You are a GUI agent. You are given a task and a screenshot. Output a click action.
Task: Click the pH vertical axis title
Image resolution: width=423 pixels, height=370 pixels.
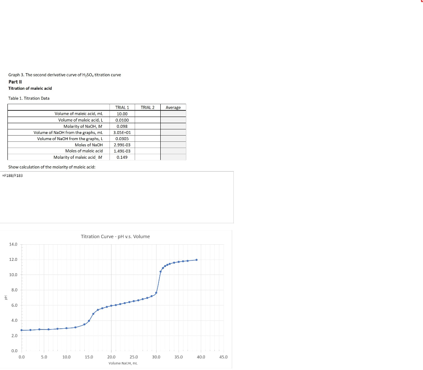click(5, 298)
